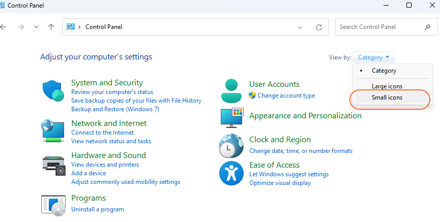440x222 pixels.
Task: Go up one folder level
Action: (x=51, y=27)
